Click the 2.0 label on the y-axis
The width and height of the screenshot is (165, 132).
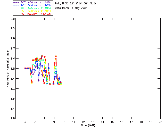[12, 19]
